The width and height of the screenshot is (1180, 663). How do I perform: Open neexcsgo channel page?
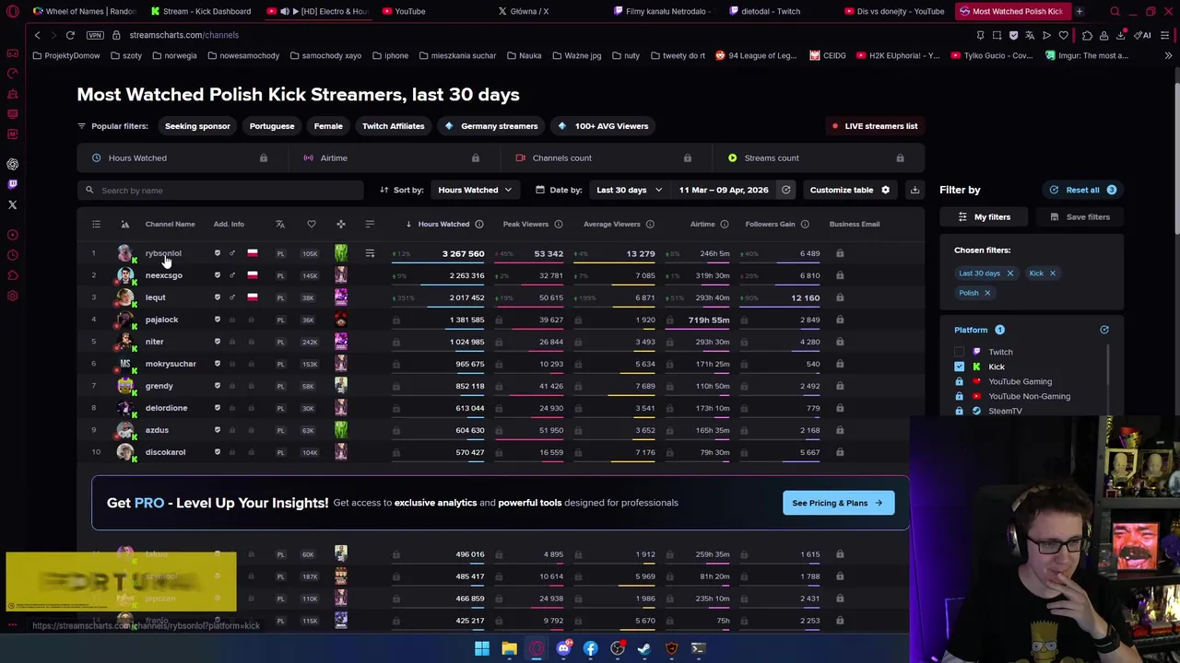pyautogui.click(x=164, y=275)
